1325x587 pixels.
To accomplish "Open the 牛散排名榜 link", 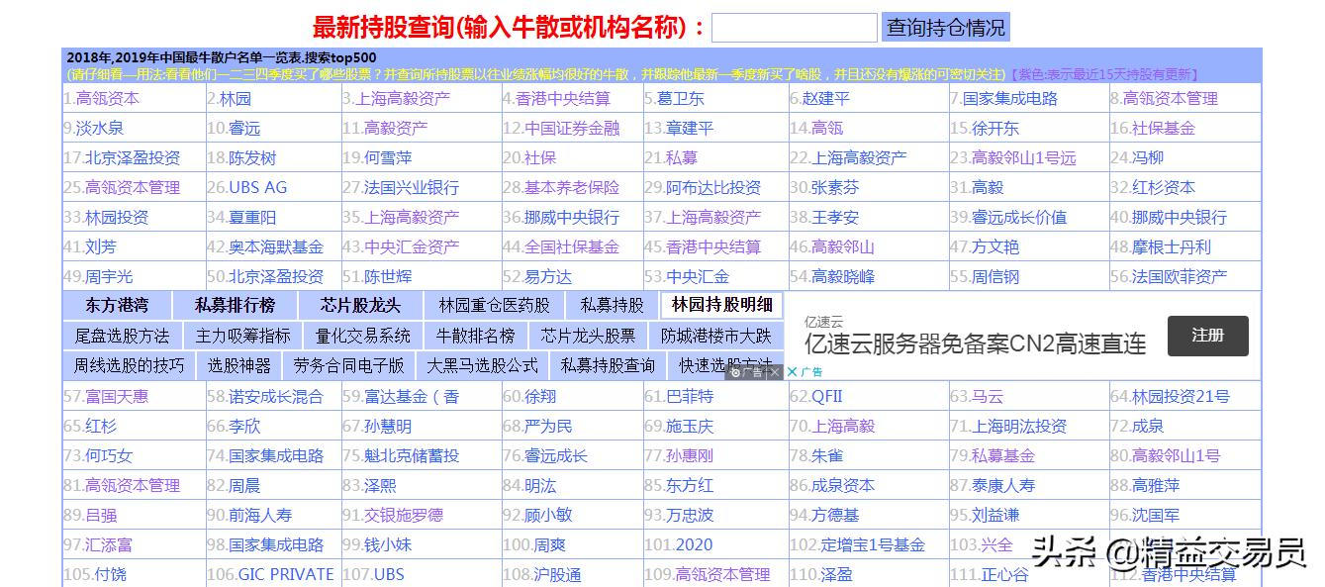I will pos(476,336).
